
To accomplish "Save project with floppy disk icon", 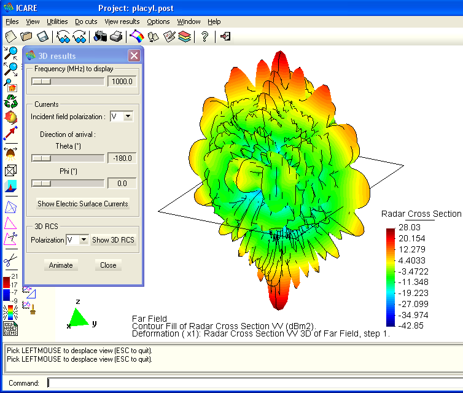I will point(42,37).
